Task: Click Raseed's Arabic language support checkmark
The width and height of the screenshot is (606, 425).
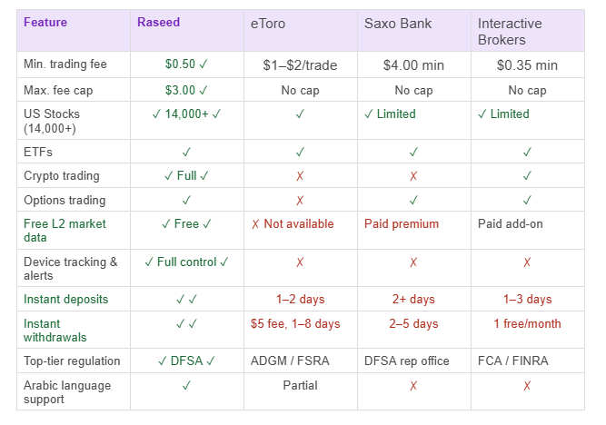Action: tap(186, 386)
